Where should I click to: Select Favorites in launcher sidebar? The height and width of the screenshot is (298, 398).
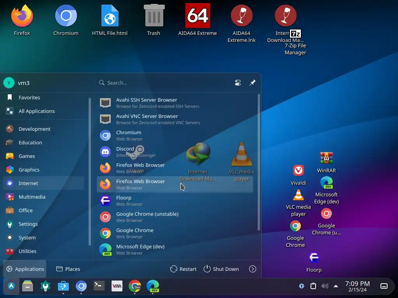[x=44, y=97]
